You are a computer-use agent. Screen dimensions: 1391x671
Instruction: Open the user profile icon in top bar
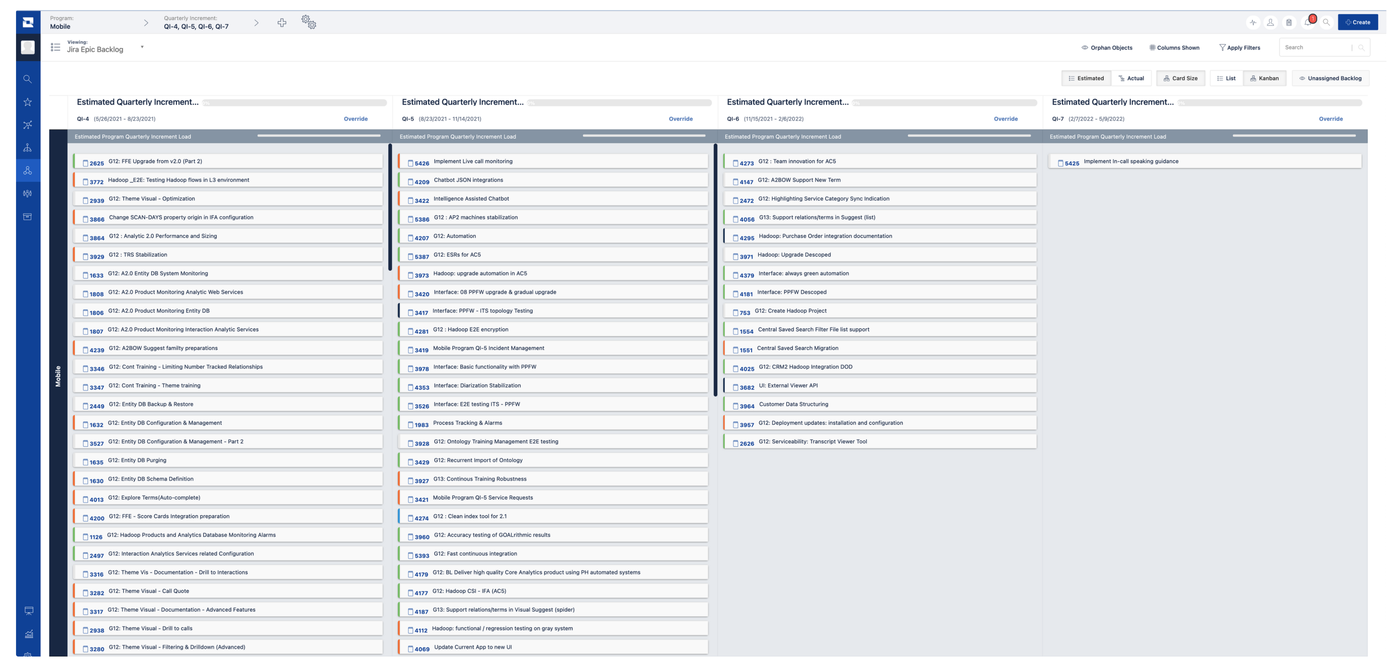1271,23
